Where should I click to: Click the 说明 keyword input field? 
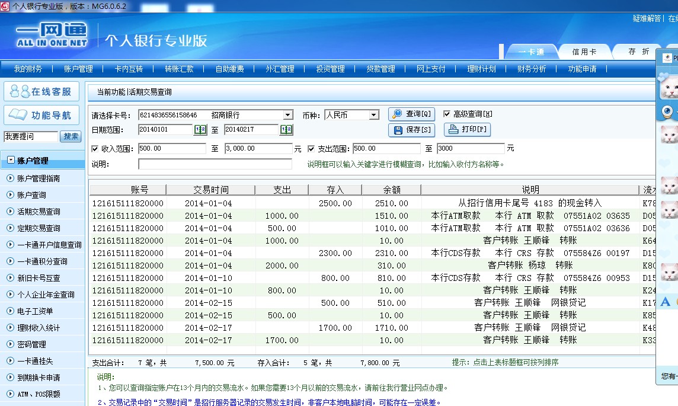coord(215,164)
